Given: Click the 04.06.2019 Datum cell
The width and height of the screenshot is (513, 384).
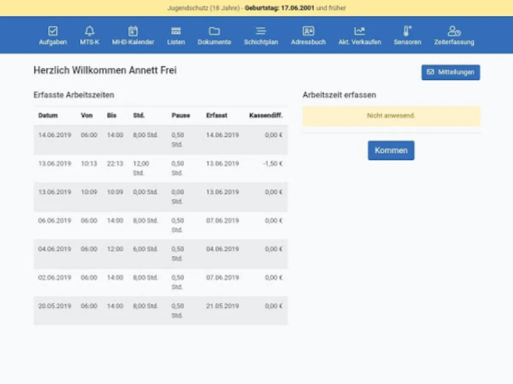Looking at the screenshot, I should tap(55, 249).
